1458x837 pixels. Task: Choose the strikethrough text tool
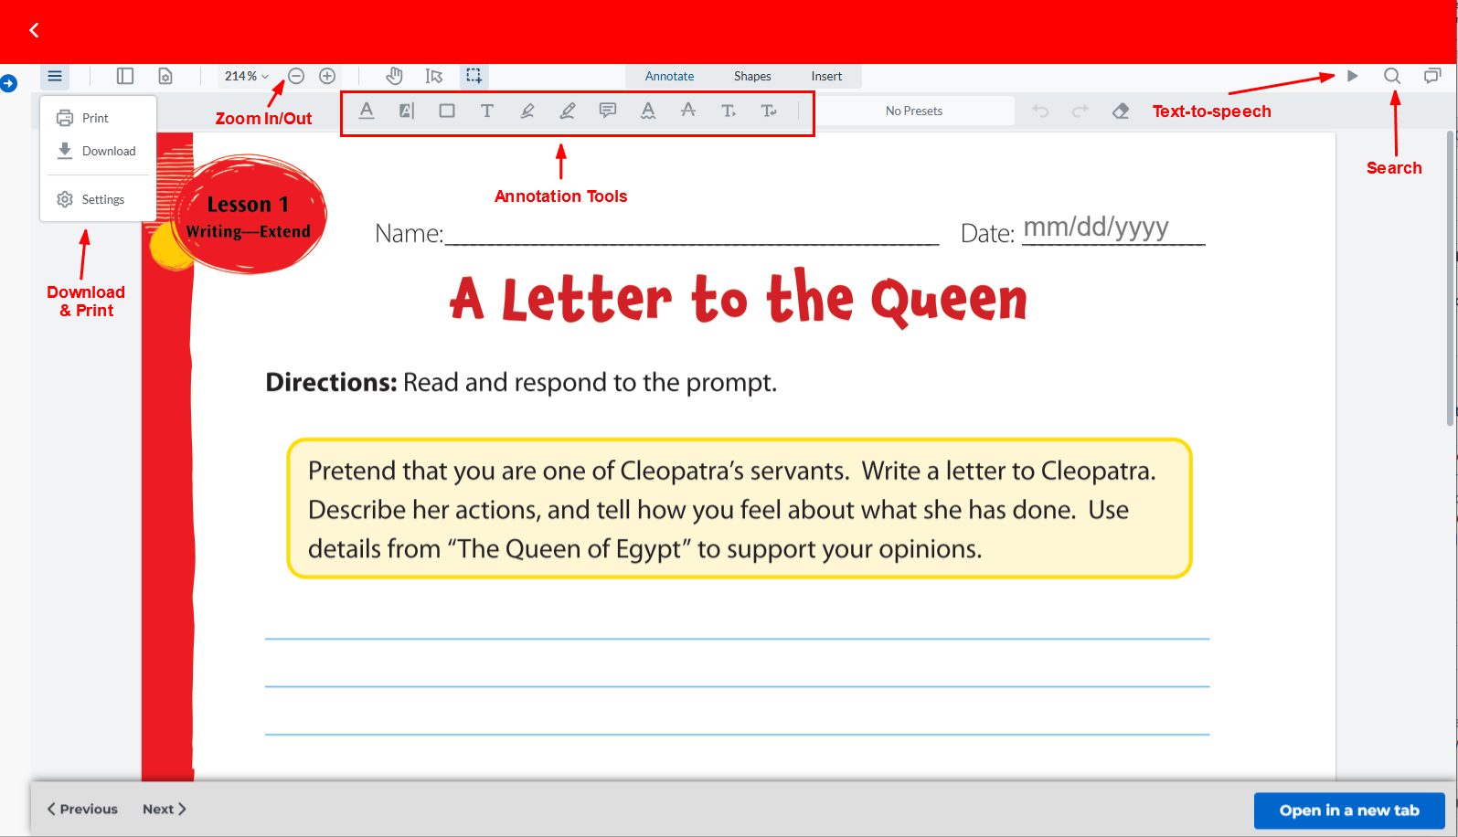click(x=688, y=111)
